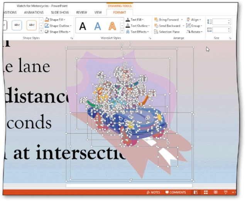Click the Shape Outline pencil icon
245x201 pixels.
pos(47,26)
